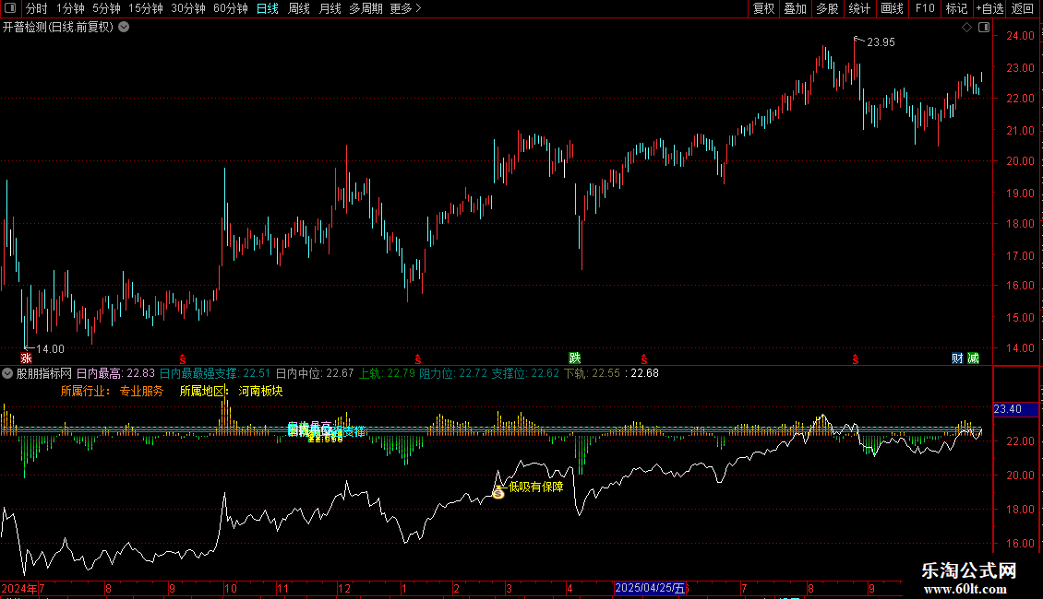Click the $ marker near January
Viewport: 1043px width, 599px height.
418,359
